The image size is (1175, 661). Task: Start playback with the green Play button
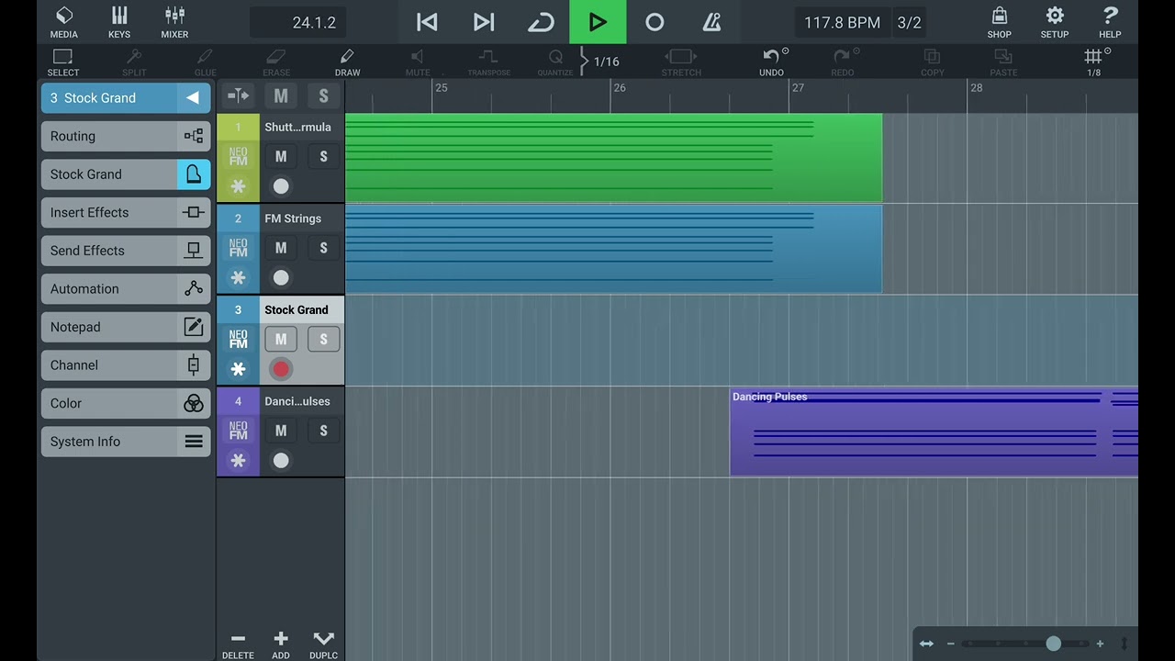[598, 22]
